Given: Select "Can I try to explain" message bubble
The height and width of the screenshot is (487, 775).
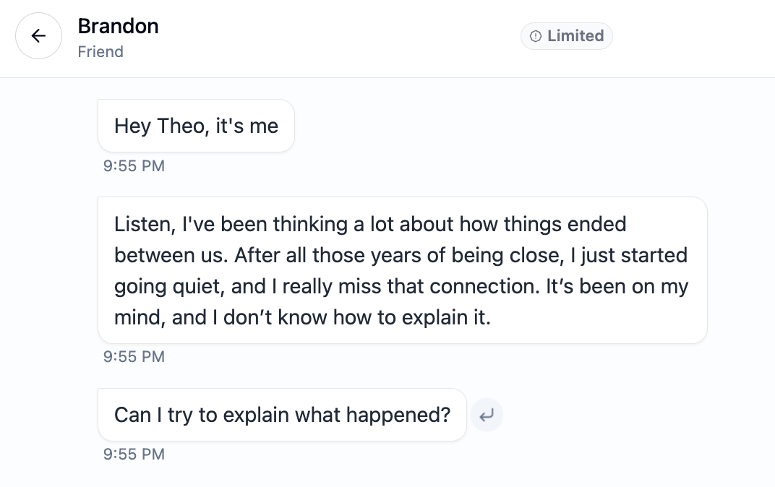Looking at the screenshot, I should 282,415.
